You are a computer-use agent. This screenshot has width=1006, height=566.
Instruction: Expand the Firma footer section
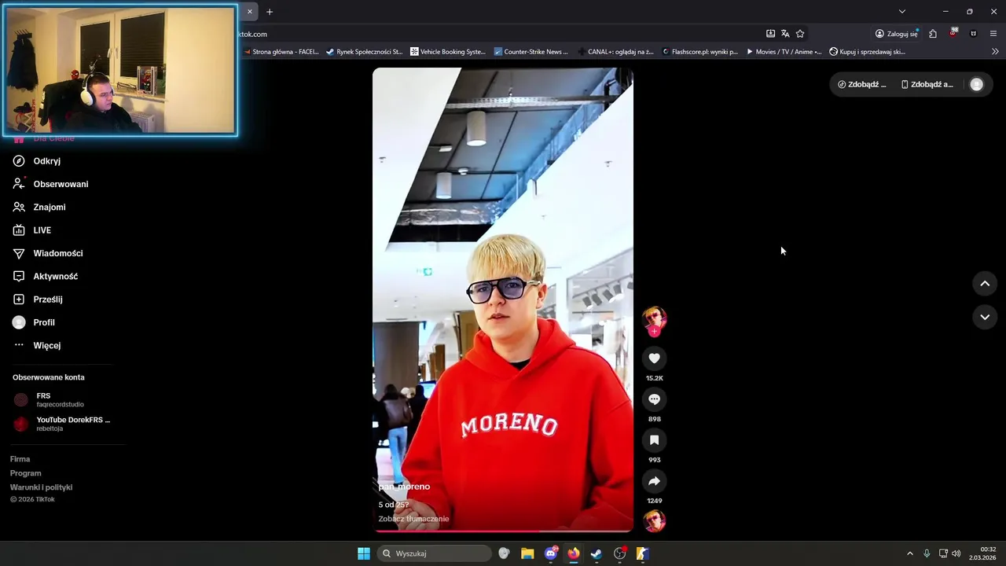[x=20, y=459]
